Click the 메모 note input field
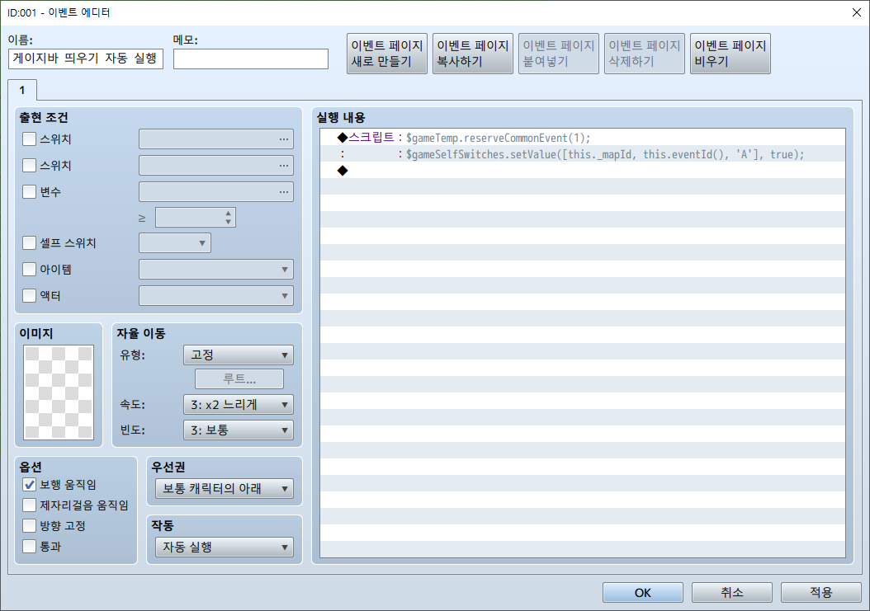 point(251,59)
